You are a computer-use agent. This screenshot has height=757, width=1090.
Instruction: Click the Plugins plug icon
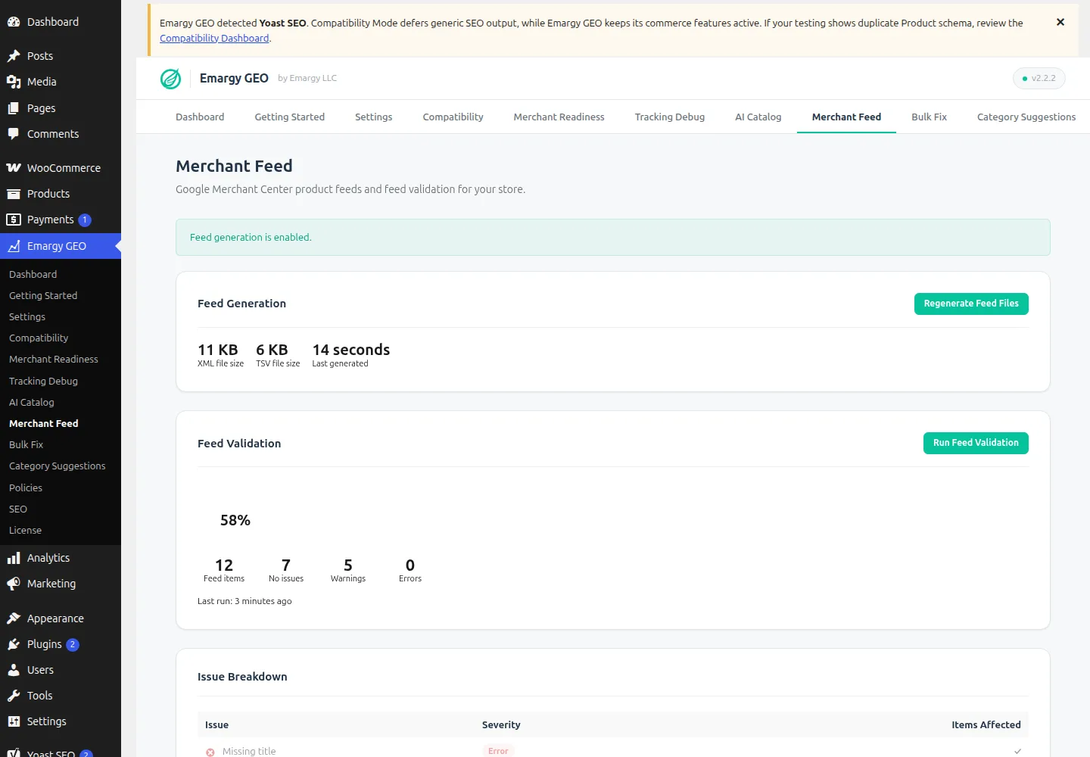(14, 644)
